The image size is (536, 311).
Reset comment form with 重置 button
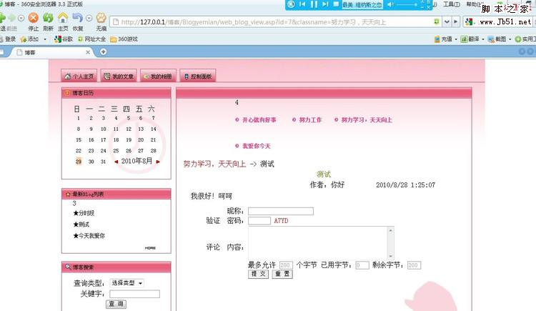tap(282, 274)
